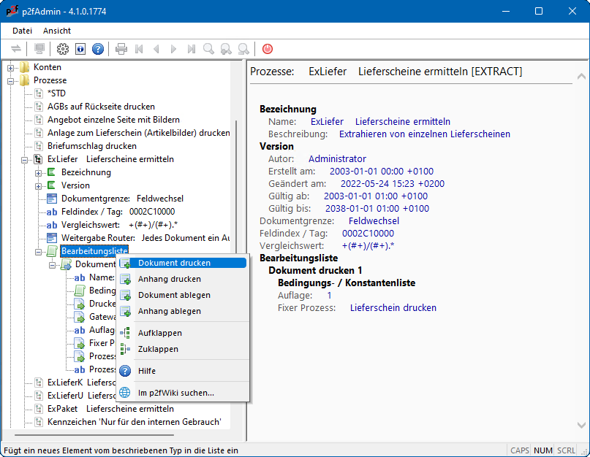Expand the Konten tree node
The width and height of the screenshot is (590, 457).
tap(11, 67)
